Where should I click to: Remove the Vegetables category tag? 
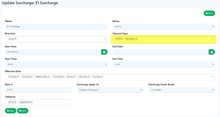coord(32,102)
